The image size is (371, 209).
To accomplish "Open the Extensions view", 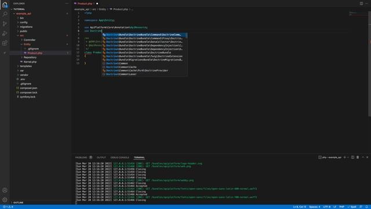I will (5, 43).
